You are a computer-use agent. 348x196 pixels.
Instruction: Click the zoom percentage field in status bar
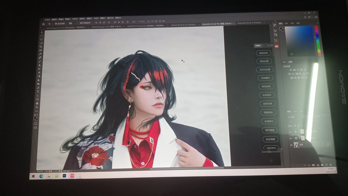40,171
